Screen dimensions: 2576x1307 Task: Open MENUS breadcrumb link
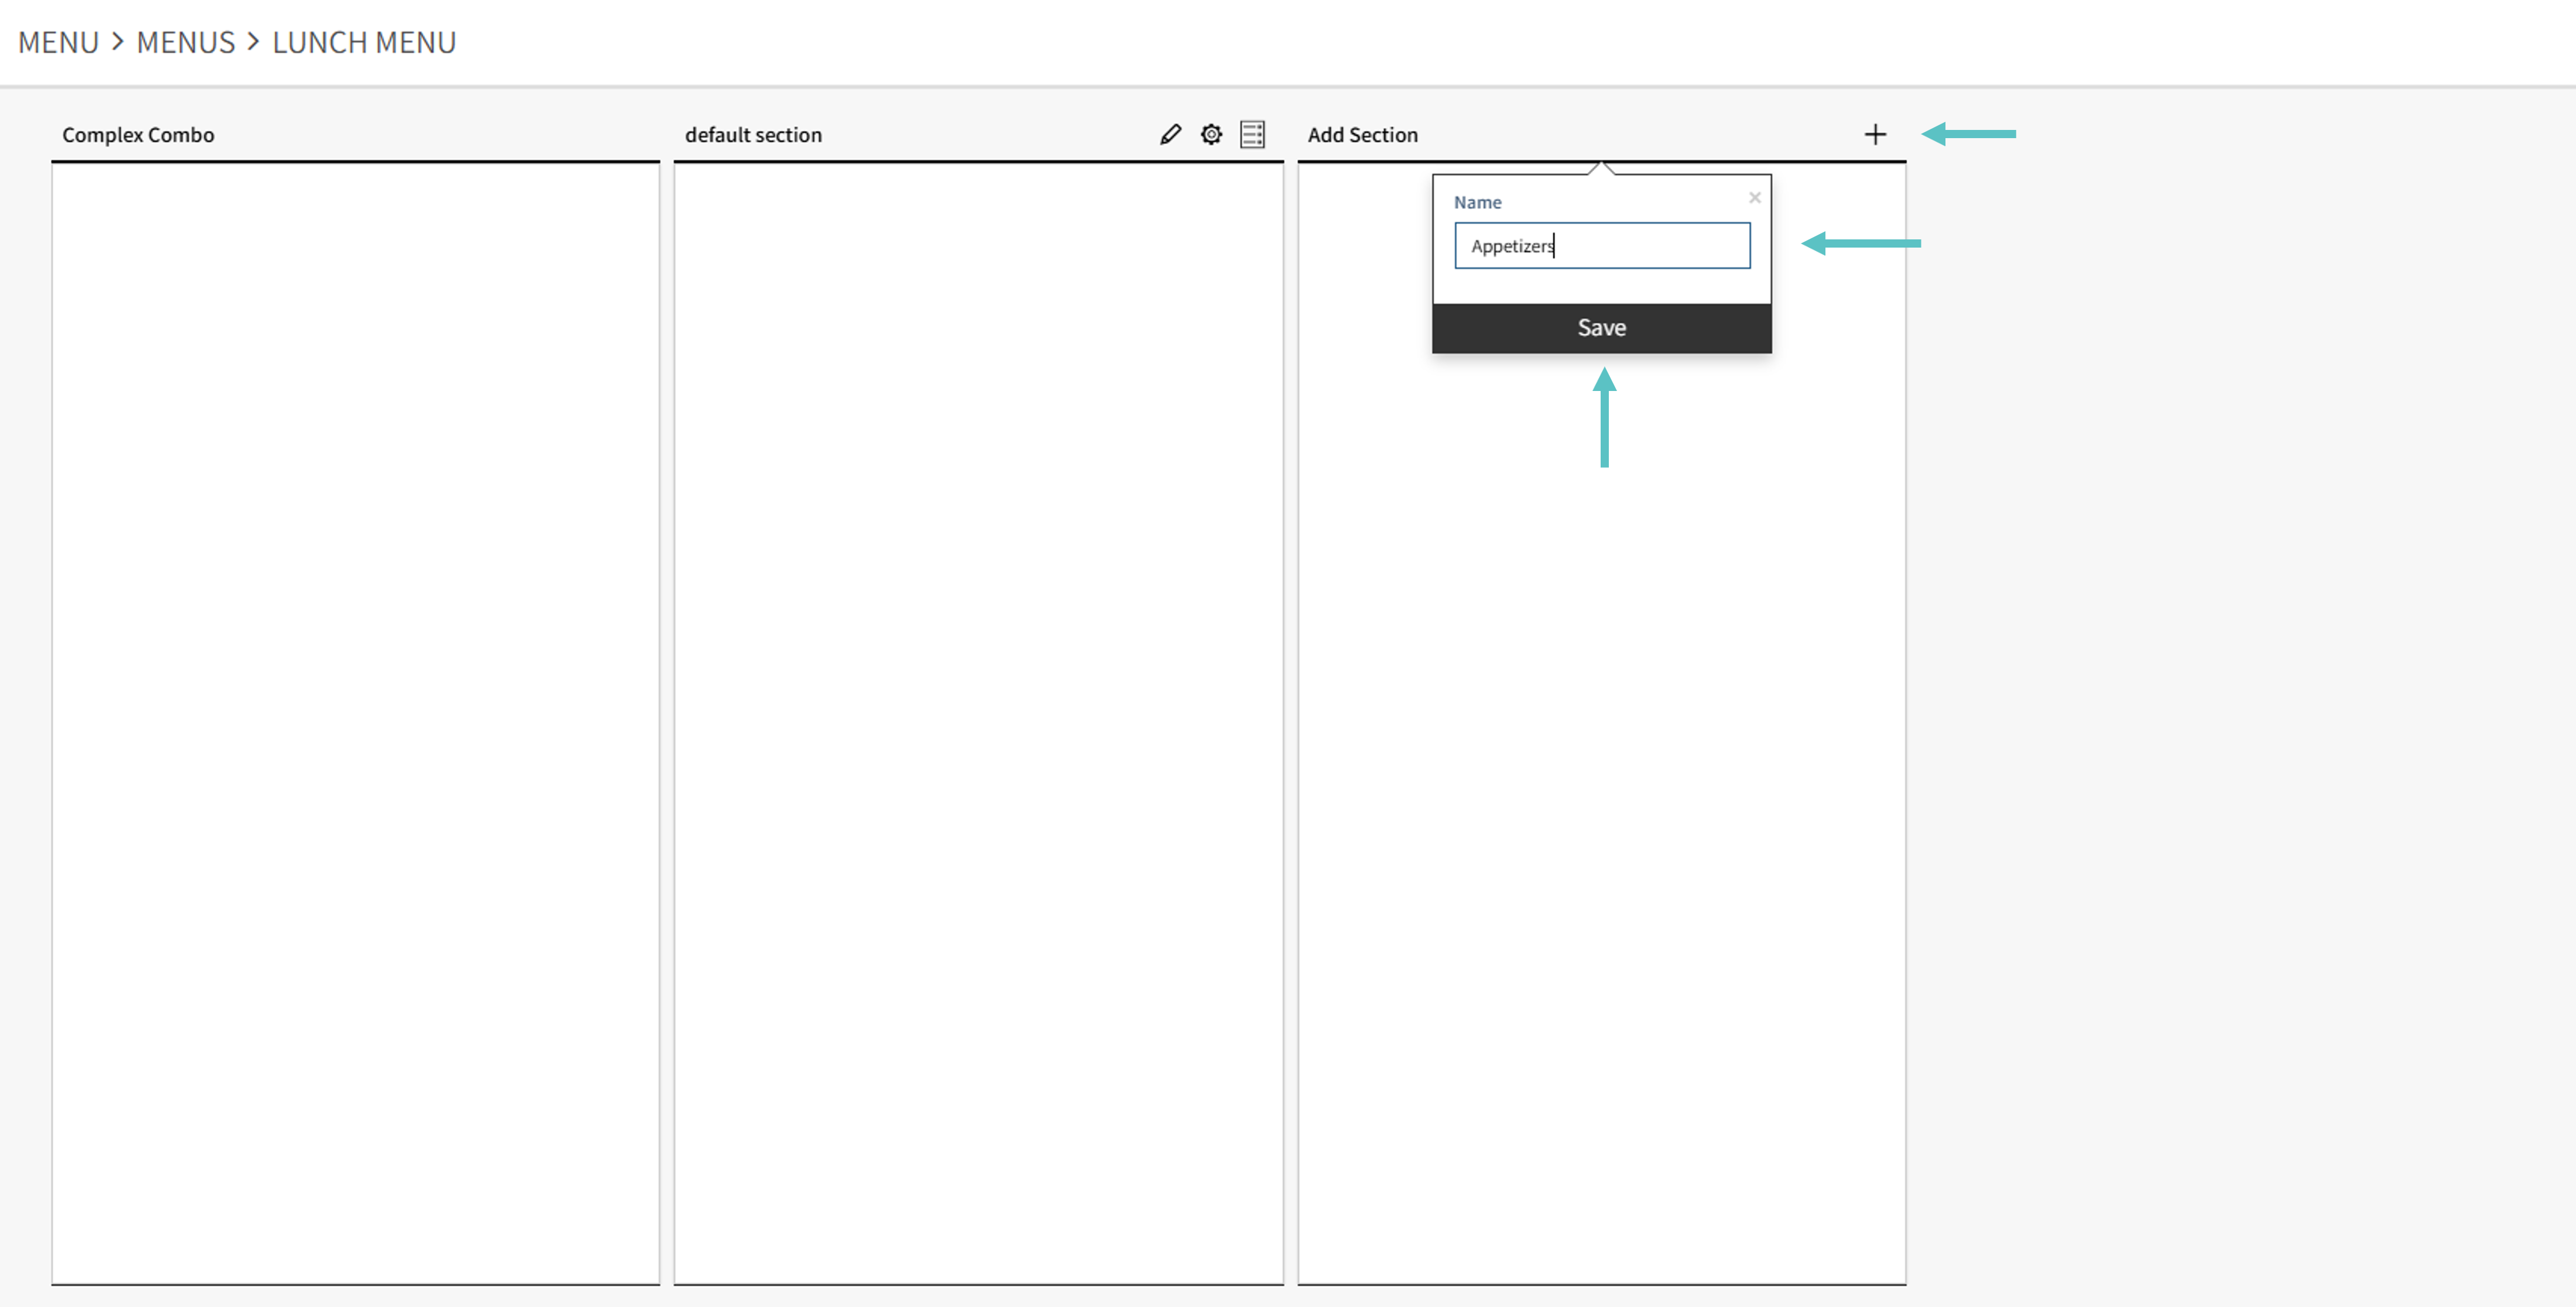coord(185,42)
